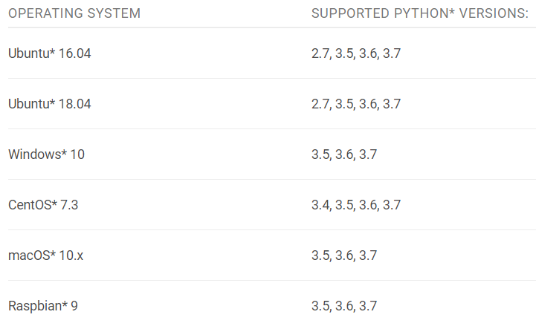Viewport: 536px width, 329px height.
Task: Click the 3.7 version in macOS row
Action: pos(368,255)
